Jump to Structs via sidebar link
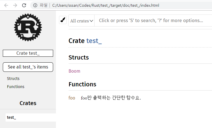The image size is (212, 128). [x=13, y=79]
